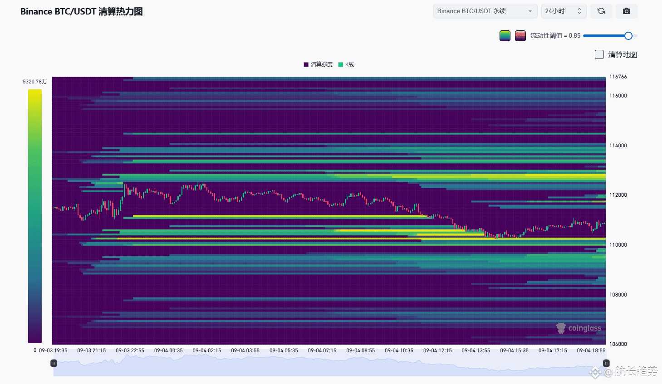Screen dimensions: 662x384
Task: Click the 116766 price axis label
Action: (618, 77)
